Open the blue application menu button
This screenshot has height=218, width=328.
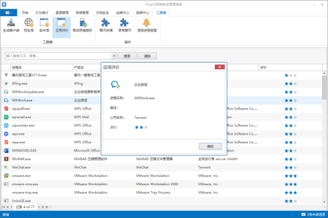(8, 13)
